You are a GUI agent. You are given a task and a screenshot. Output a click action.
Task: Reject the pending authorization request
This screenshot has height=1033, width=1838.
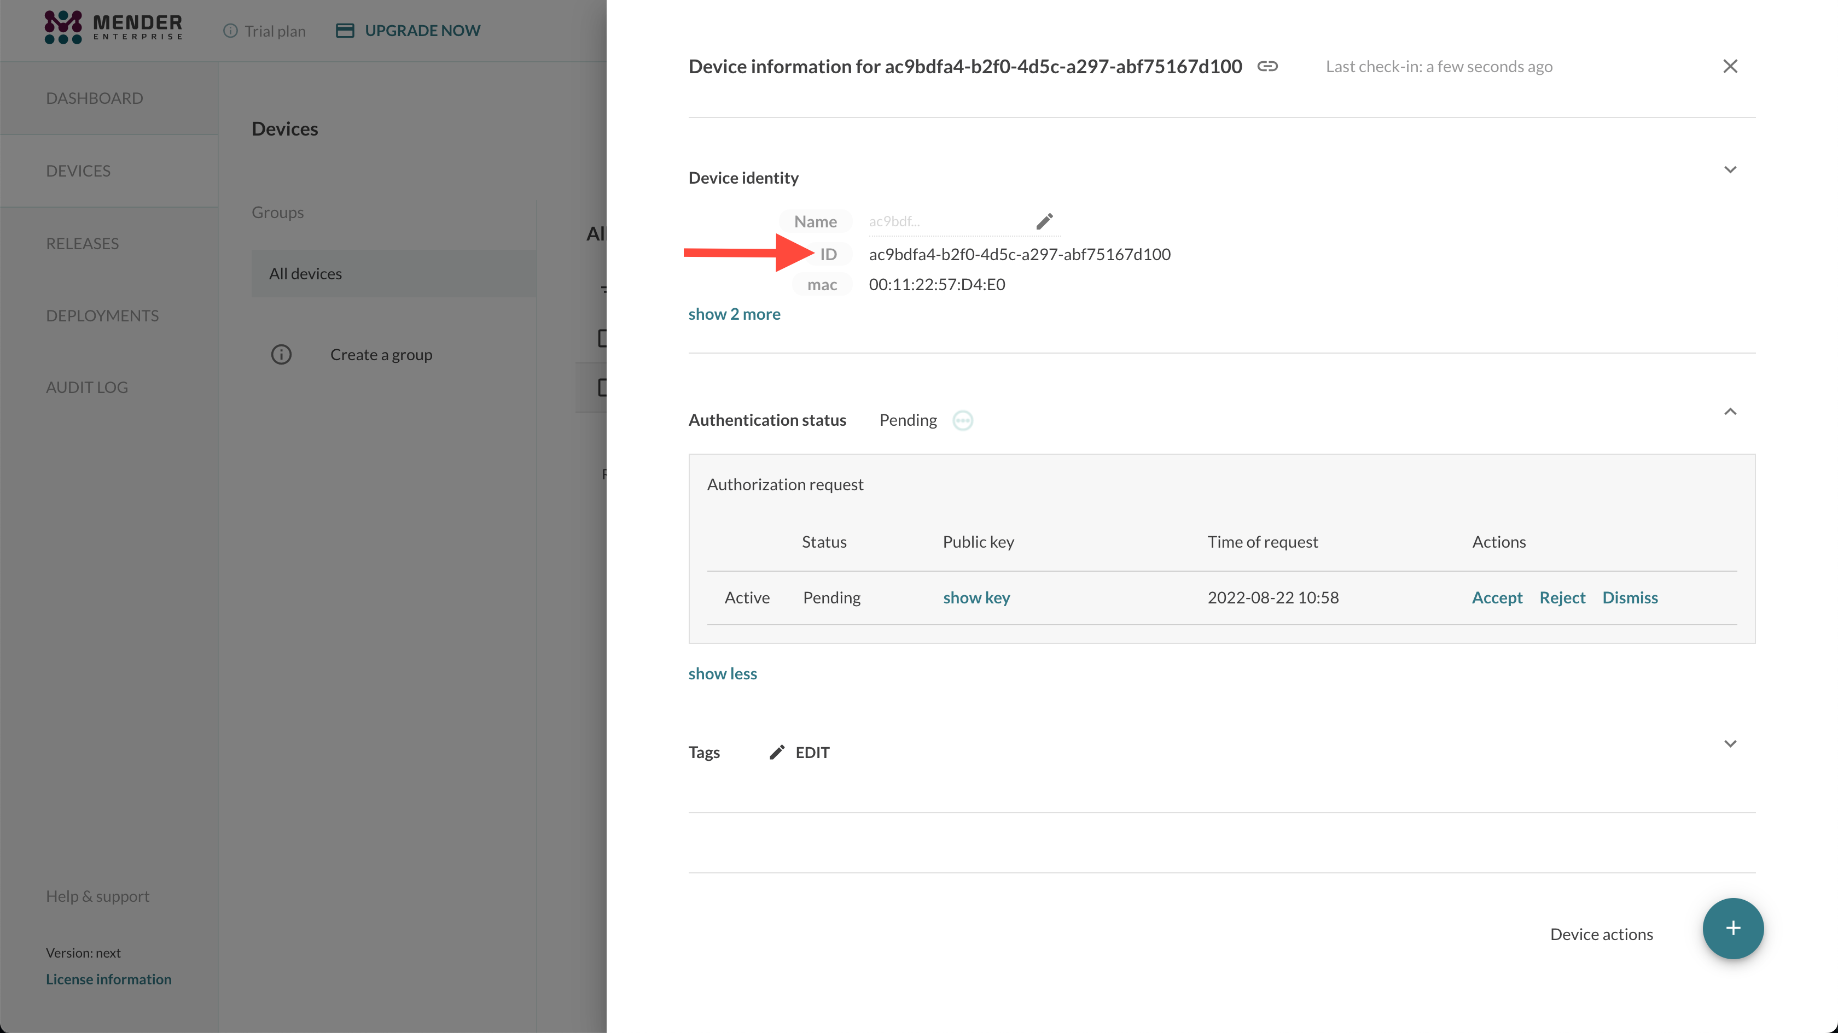[x=1562, y=597]
